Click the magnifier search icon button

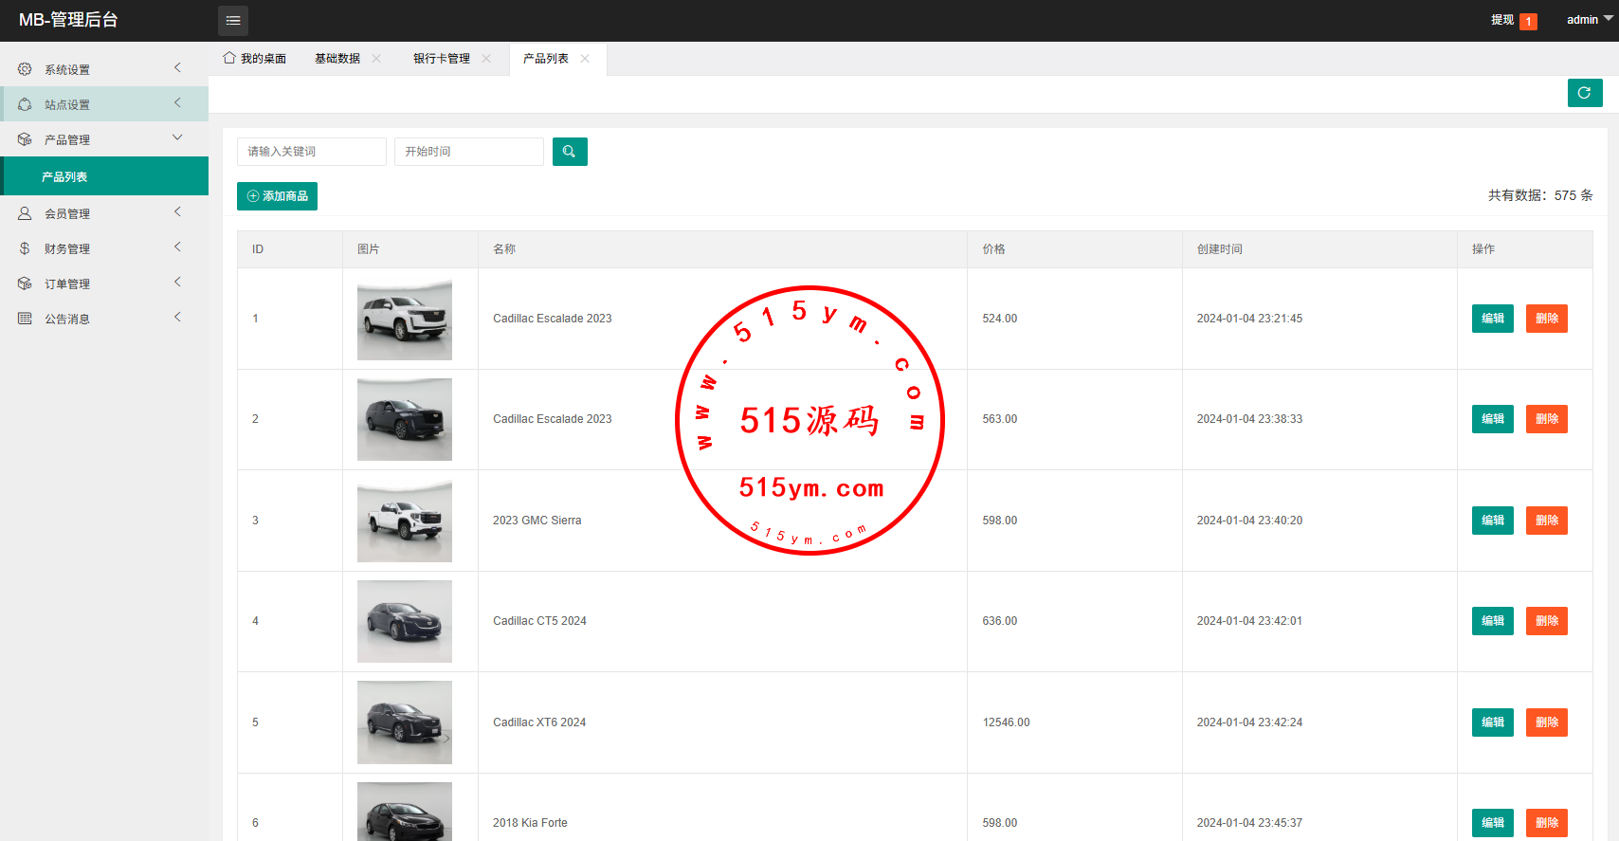click(x=570, y=152)
